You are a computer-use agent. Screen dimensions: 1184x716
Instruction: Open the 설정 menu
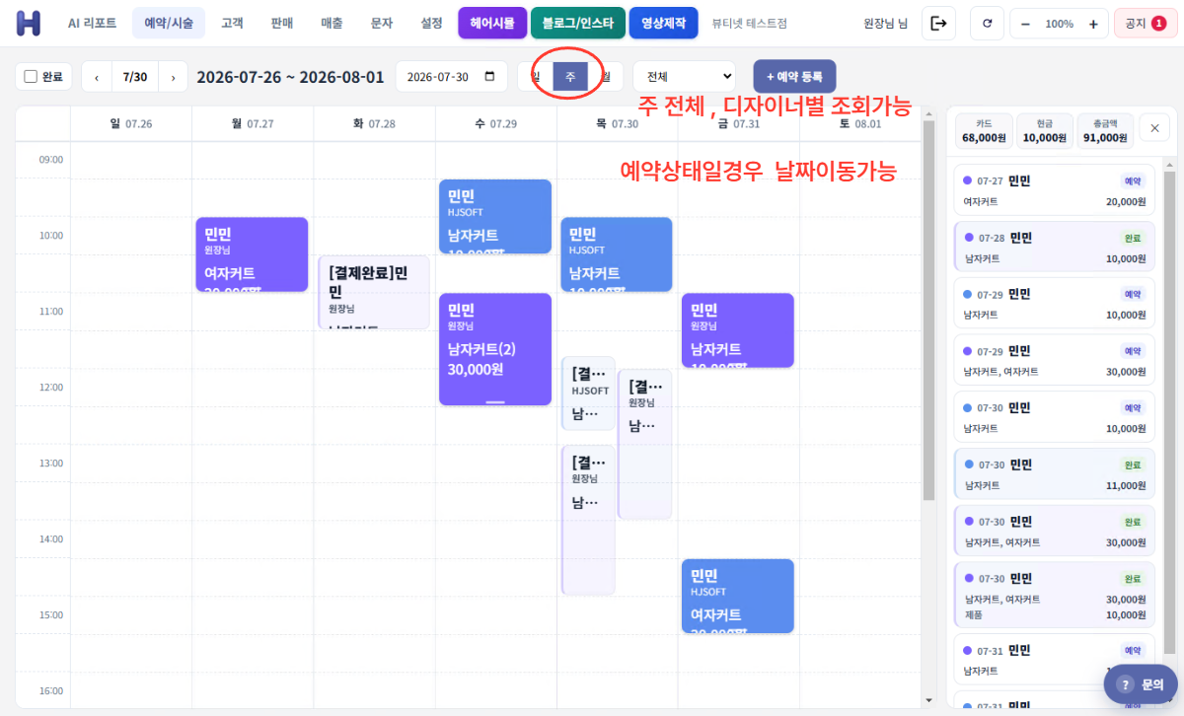431,22
